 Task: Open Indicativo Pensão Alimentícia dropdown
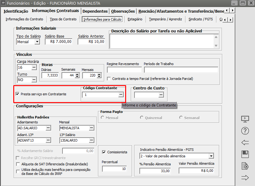pyautogui.click(x=211, y=156)
